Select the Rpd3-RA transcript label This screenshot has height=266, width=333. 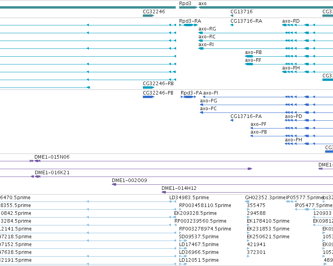pyautogui.click(x=190, y=21)
